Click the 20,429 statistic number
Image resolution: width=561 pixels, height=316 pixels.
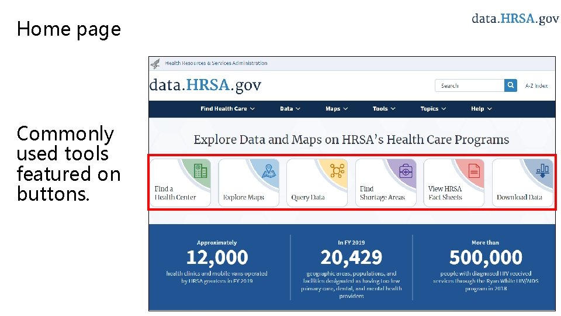[x=351, y=257]
